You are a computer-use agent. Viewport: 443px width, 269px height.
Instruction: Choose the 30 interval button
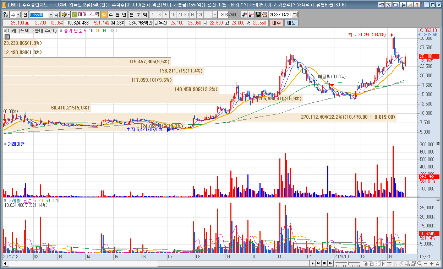pos(186,15)
